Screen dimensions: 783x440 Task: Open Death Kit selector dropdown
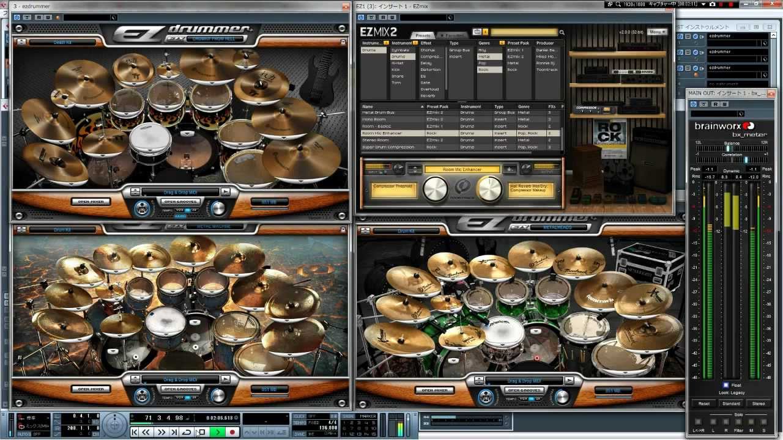coord(62,42)
